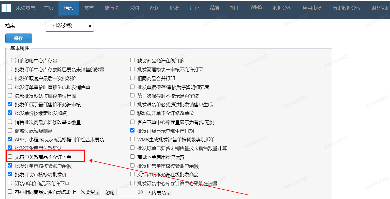
Task: Open the 首页 menu
Action: pyautogui.click(x=49, y=8)
